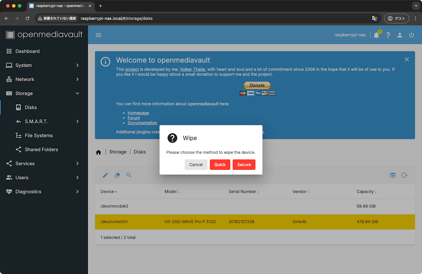Viewport: 422px width, 274px height.
Task: Click the Dashboard grid icon
Action: [x=9, y=51]
